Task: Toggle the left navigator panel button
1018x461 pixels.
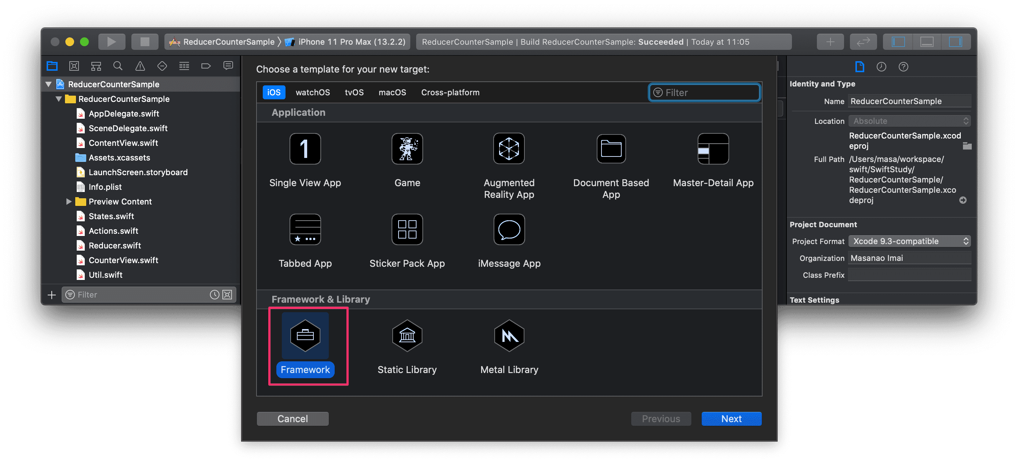Action: point(898,42)
